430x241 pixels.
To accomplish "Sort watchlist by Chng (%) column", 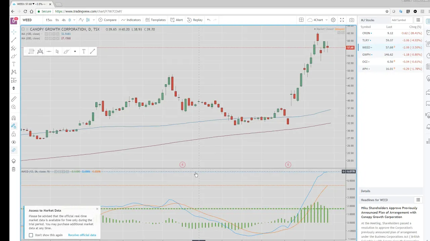I will [415, 27].
